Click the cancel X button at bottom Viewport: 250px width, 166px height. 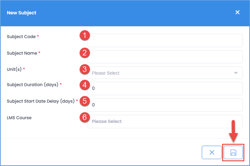212,152
